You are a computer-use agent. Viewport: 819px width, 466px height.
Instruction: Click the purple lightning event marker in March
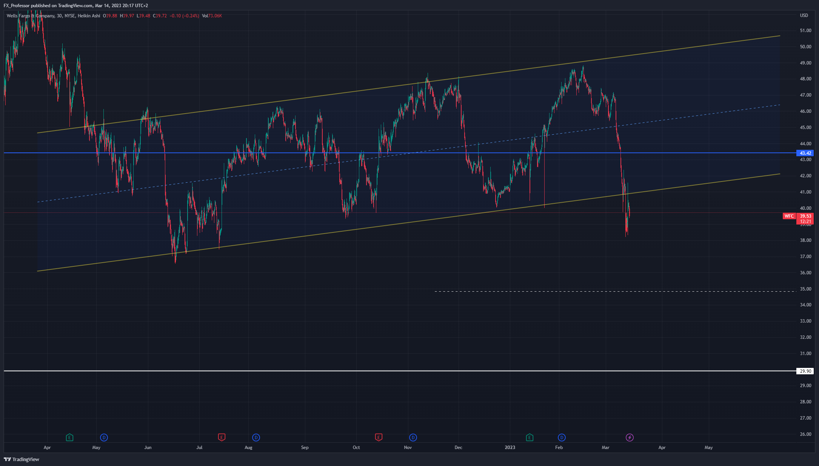click(x=630, y=438)
